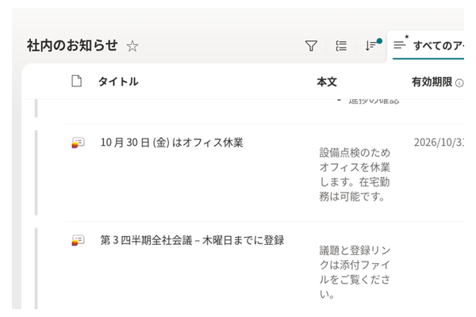Viewport: 476px width, 317px height.
Task: Click item icon for 10月30日(金)はオフィス休業
Action: pyautogui.click(x=78, y=143)
